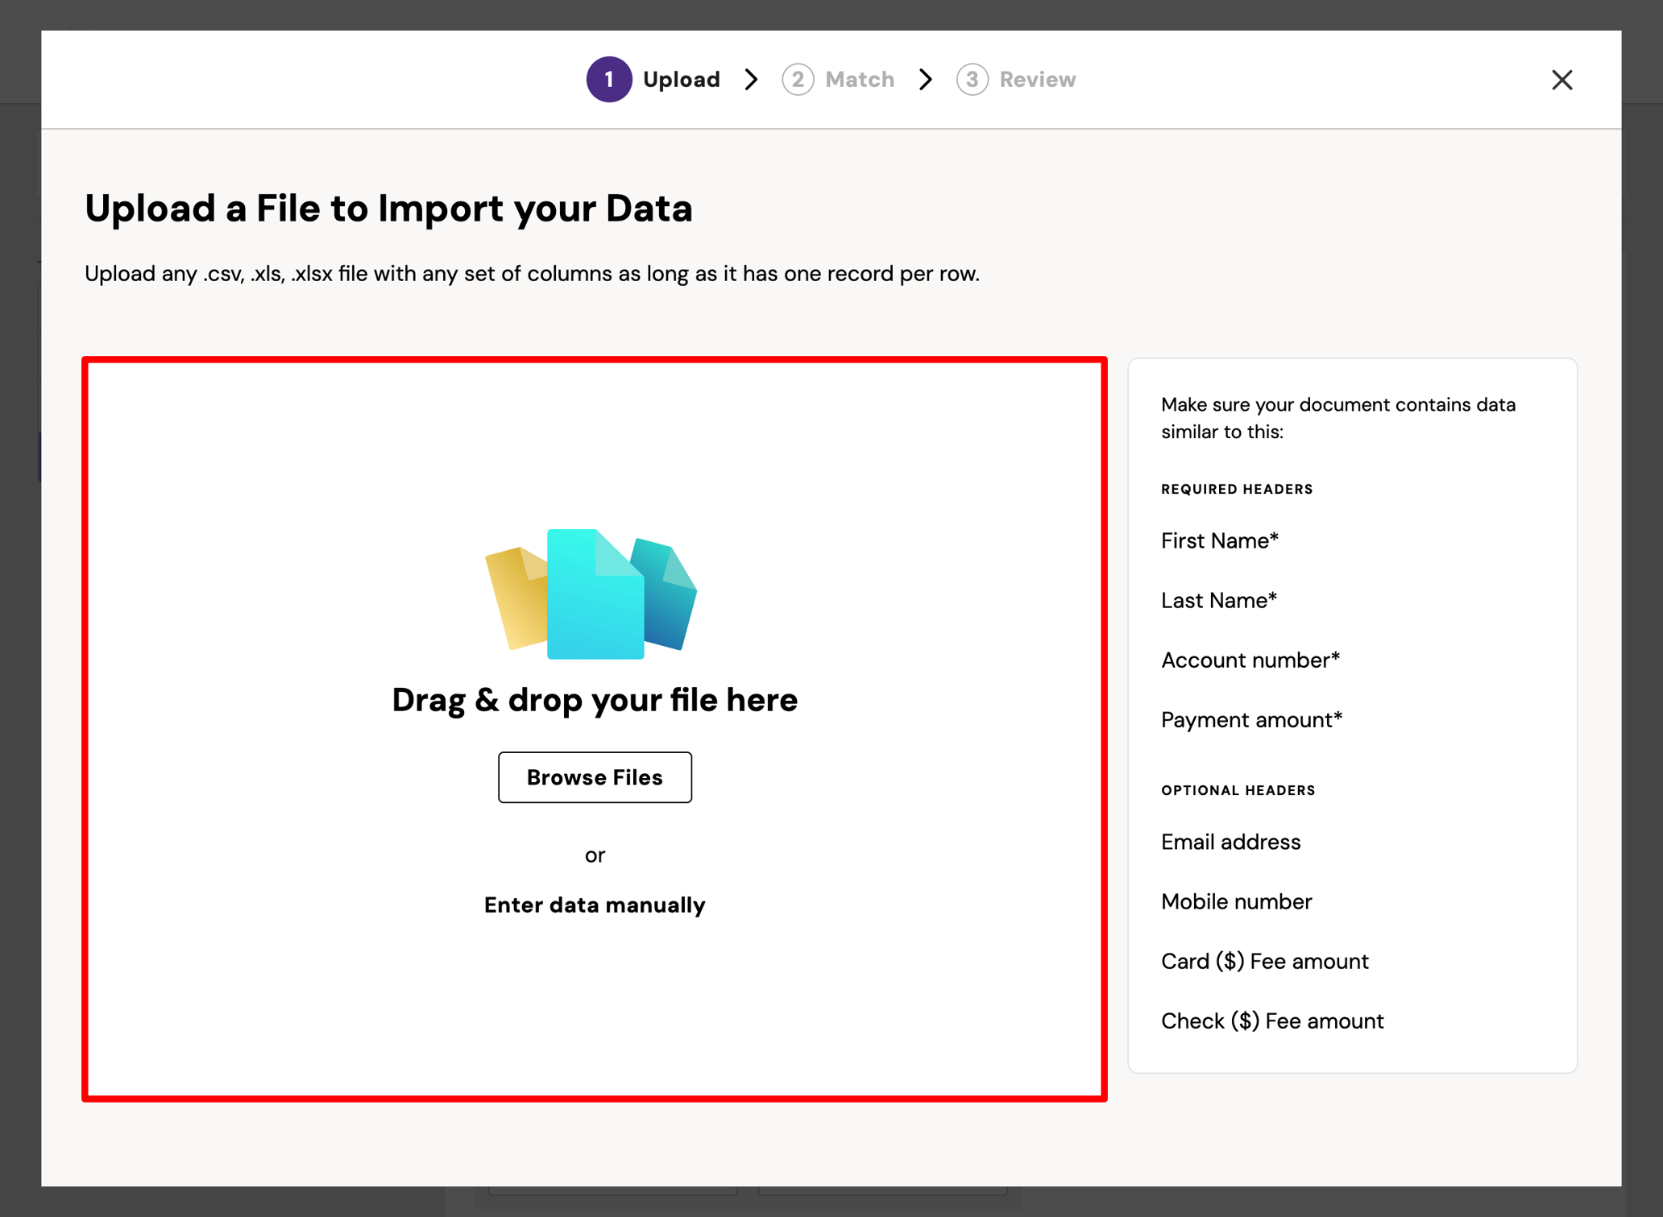Select the step 2 Match circle
This screenshot has width=1663, height=1217.
click(x=798, y=79)
